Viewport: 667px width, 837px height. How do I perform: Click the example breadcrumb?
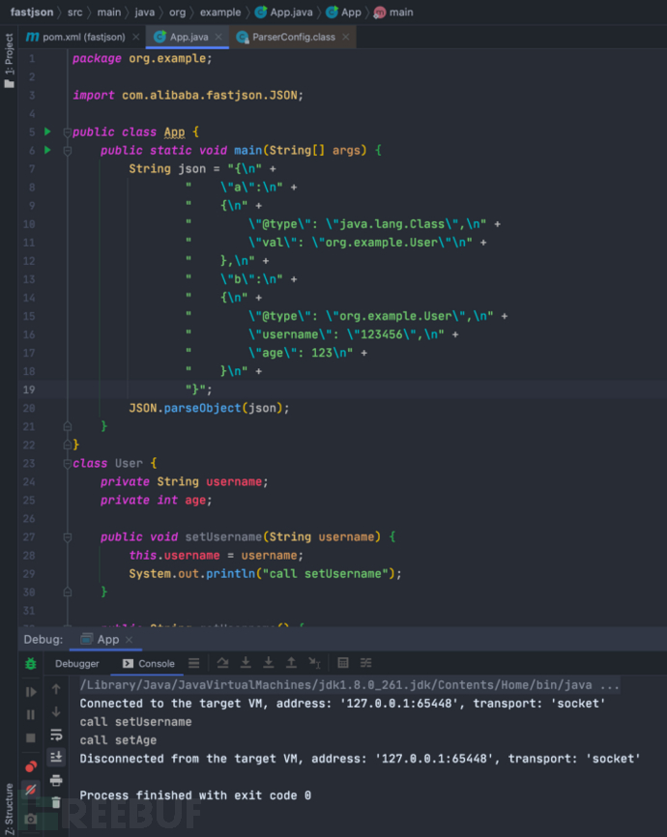[x=220, y=12]
